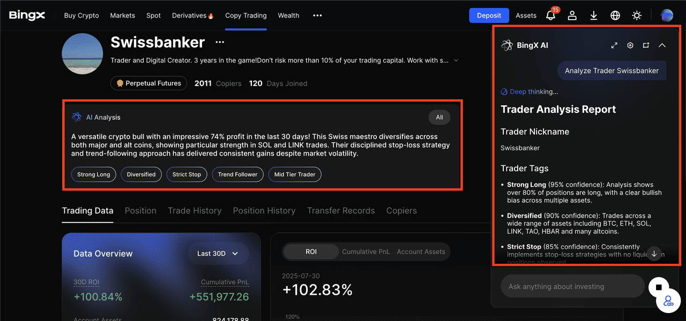Click the All button in AI Analysis
686x321 pixels.
[x=439, y=117]
